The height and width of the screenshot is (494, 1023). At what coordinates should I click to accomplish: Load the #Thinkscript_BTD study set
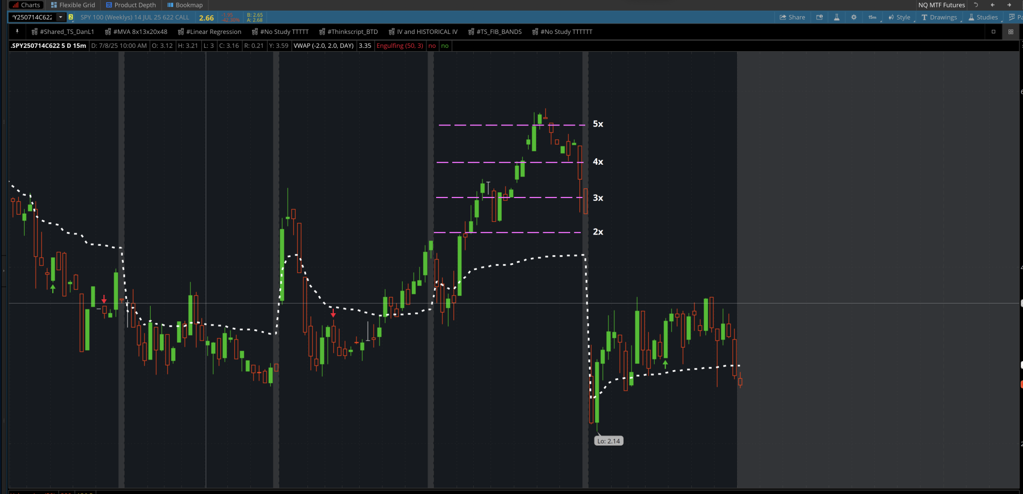[348, 32]
